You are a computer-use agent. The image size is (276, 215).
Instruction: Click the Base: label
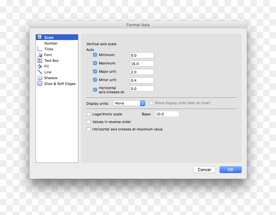tap(146, 114)
